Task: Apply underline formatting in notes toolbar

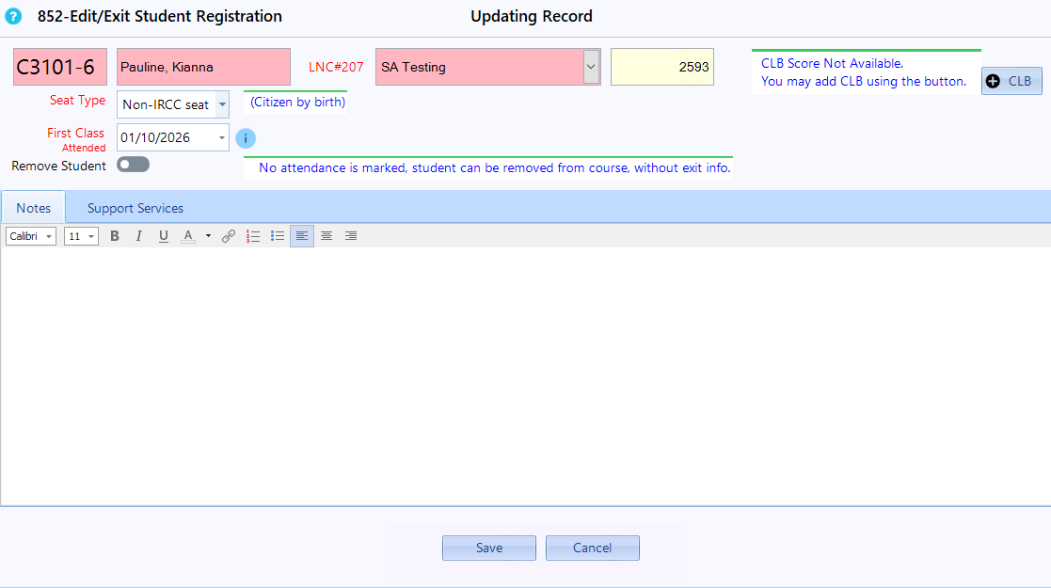Action: click(x=163, y=236)
